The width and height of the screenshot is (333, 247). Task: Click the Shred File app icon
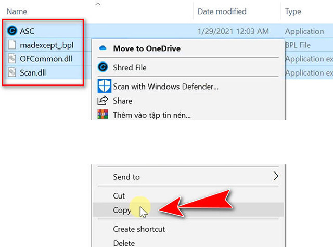pos(103,67)
